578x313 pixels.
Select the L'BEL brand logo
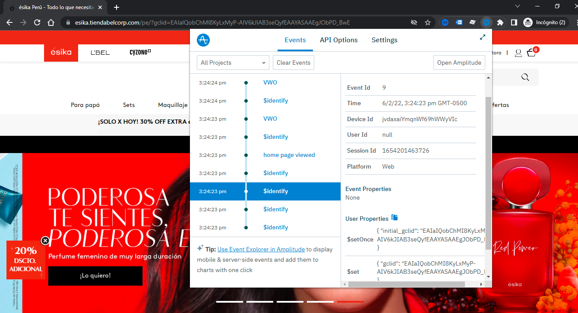(100, 53)
